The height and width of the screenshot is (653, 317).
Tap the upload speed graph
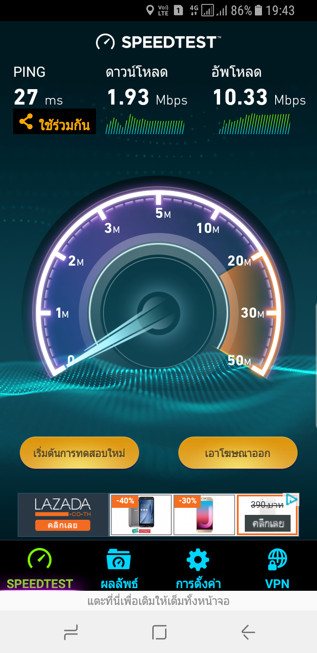254,124
